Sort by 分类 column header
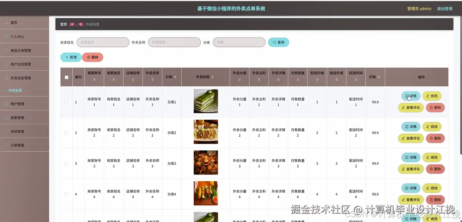Screen dimensions: 462x222 (x=172, y=77)
